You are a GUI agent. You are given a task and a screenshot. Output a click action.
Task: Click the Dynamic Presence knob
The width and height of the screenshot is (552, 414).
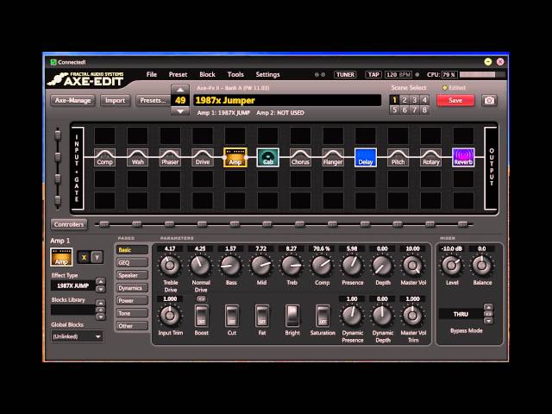pyautogui.click(x=352, y=316)
